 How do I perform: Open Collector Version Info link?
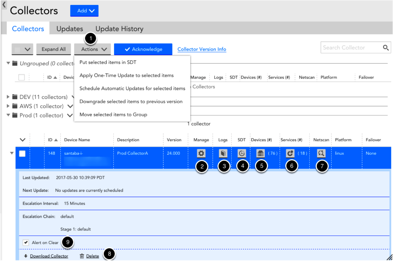tap(202, 49)
